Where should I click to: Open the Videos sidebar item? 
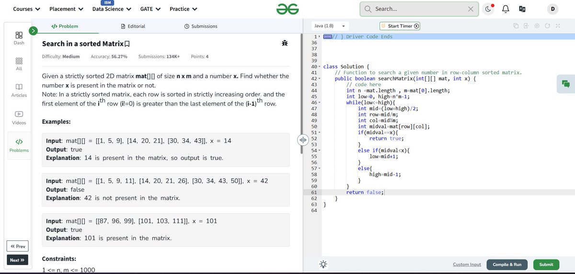tap(19, 118)
